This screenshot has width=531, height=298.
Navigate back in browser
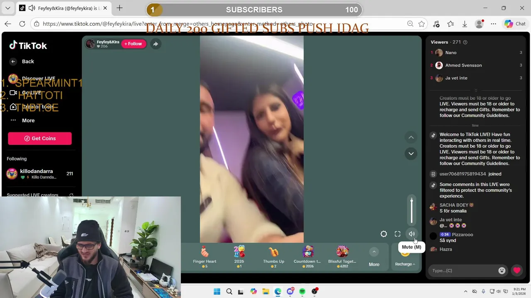pos(8,24)
